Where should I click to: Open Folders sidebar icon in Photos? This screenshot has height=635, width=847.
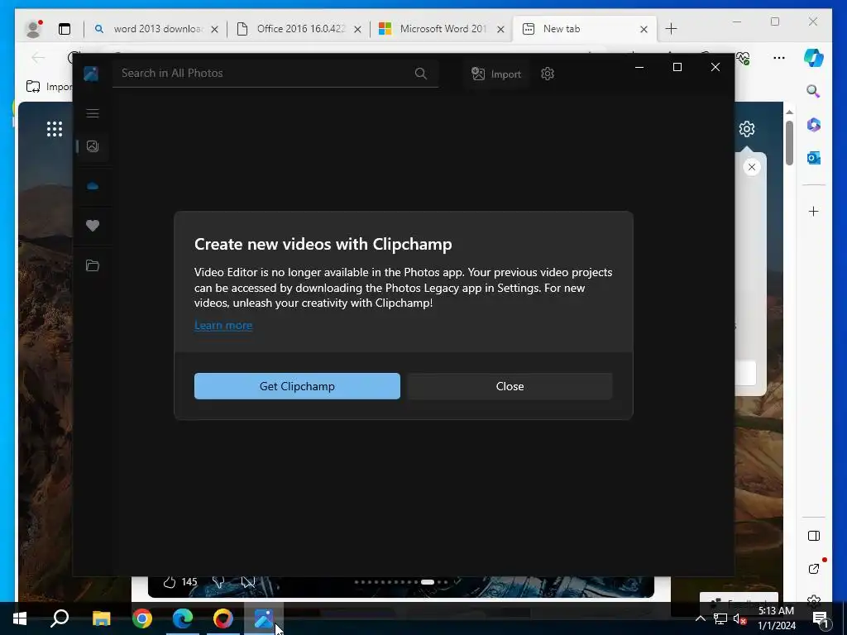[93, 265]
